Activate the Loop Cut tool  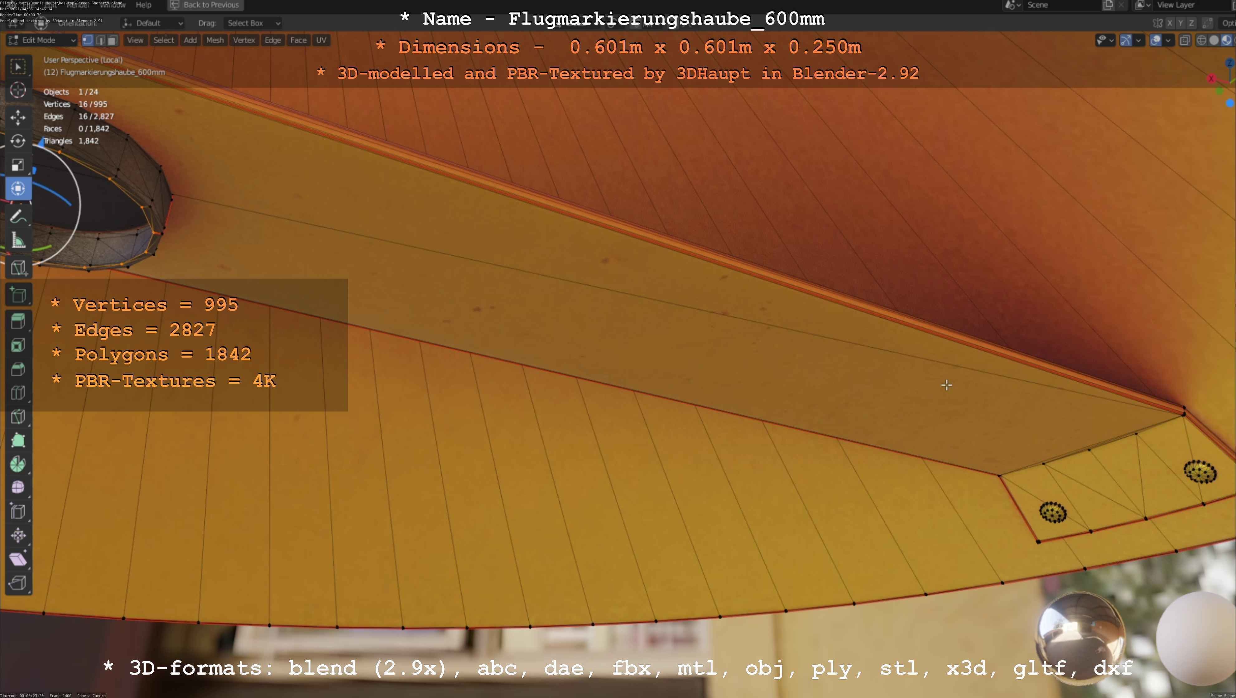pos(18,393)
